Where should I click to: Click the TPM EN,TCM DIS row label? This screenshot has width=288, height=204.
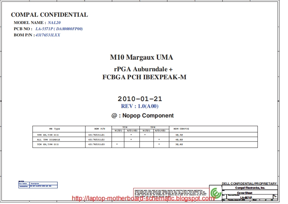click(48, 135)
